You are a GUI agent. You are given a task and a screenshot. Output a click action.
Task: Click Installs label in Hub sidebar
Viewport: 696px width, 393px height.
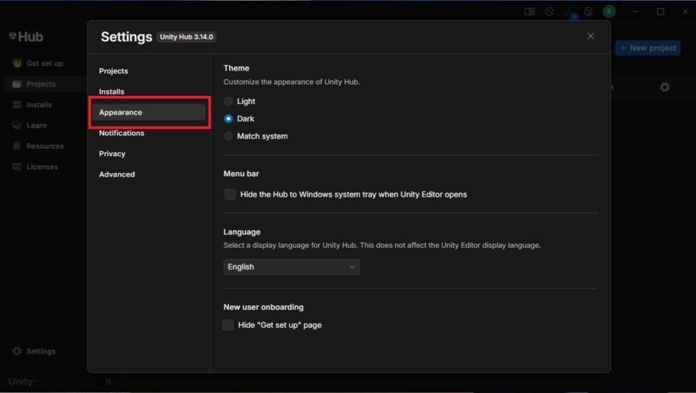[39, 105]
